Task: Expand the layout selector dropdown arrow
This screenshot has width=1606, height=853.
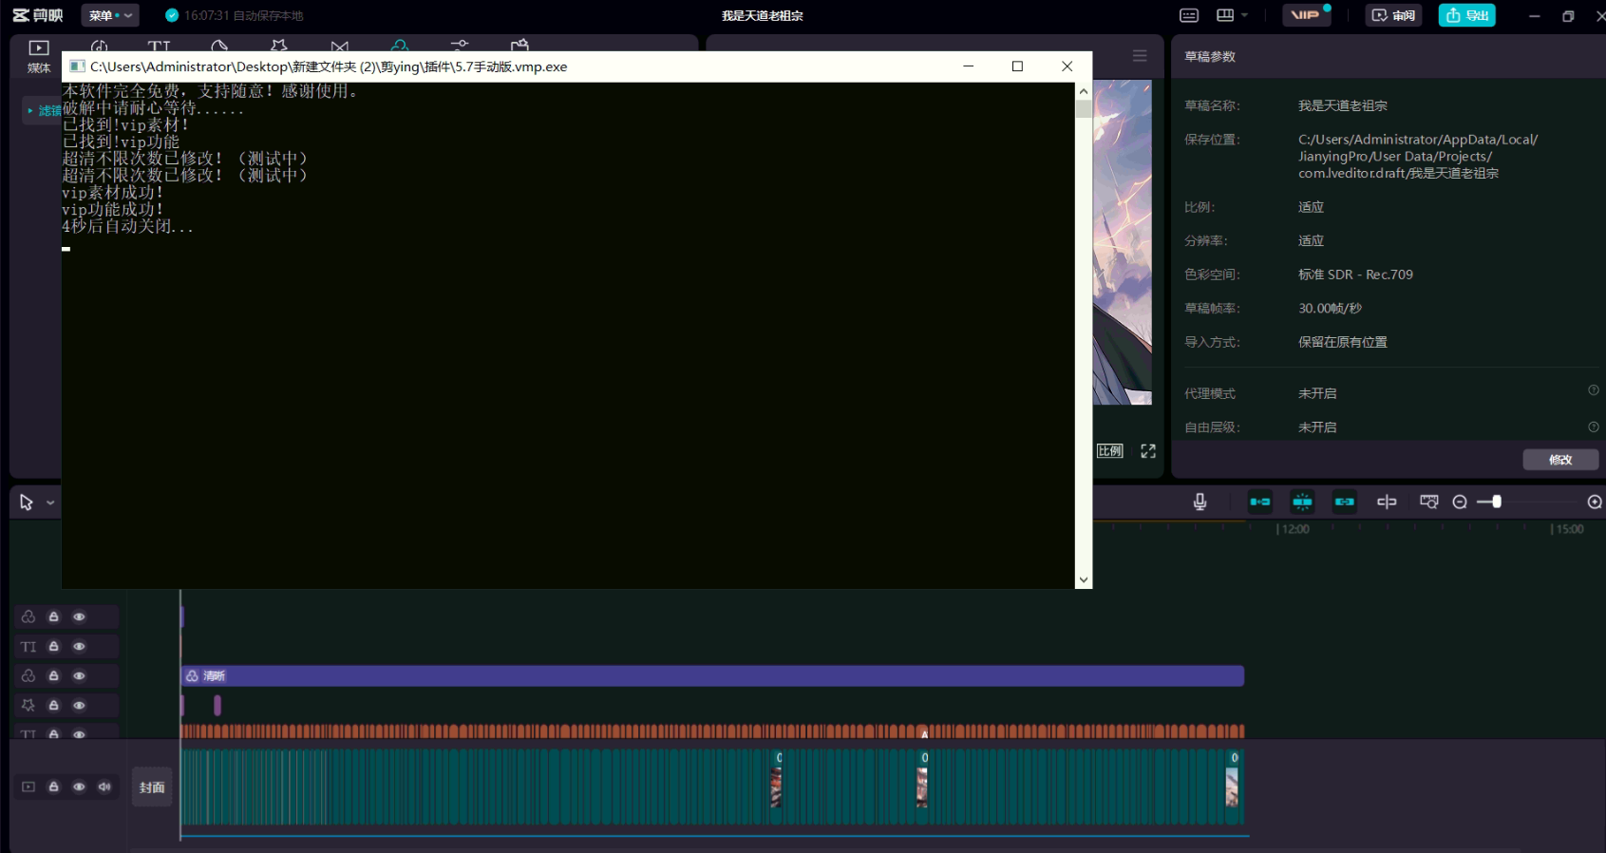Action: coord(1244,15)
